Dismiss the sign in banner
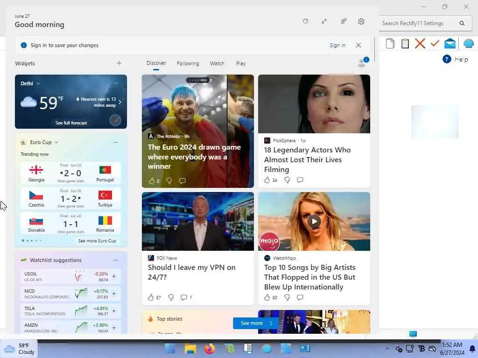478x358 pixels. click(358, 45)
